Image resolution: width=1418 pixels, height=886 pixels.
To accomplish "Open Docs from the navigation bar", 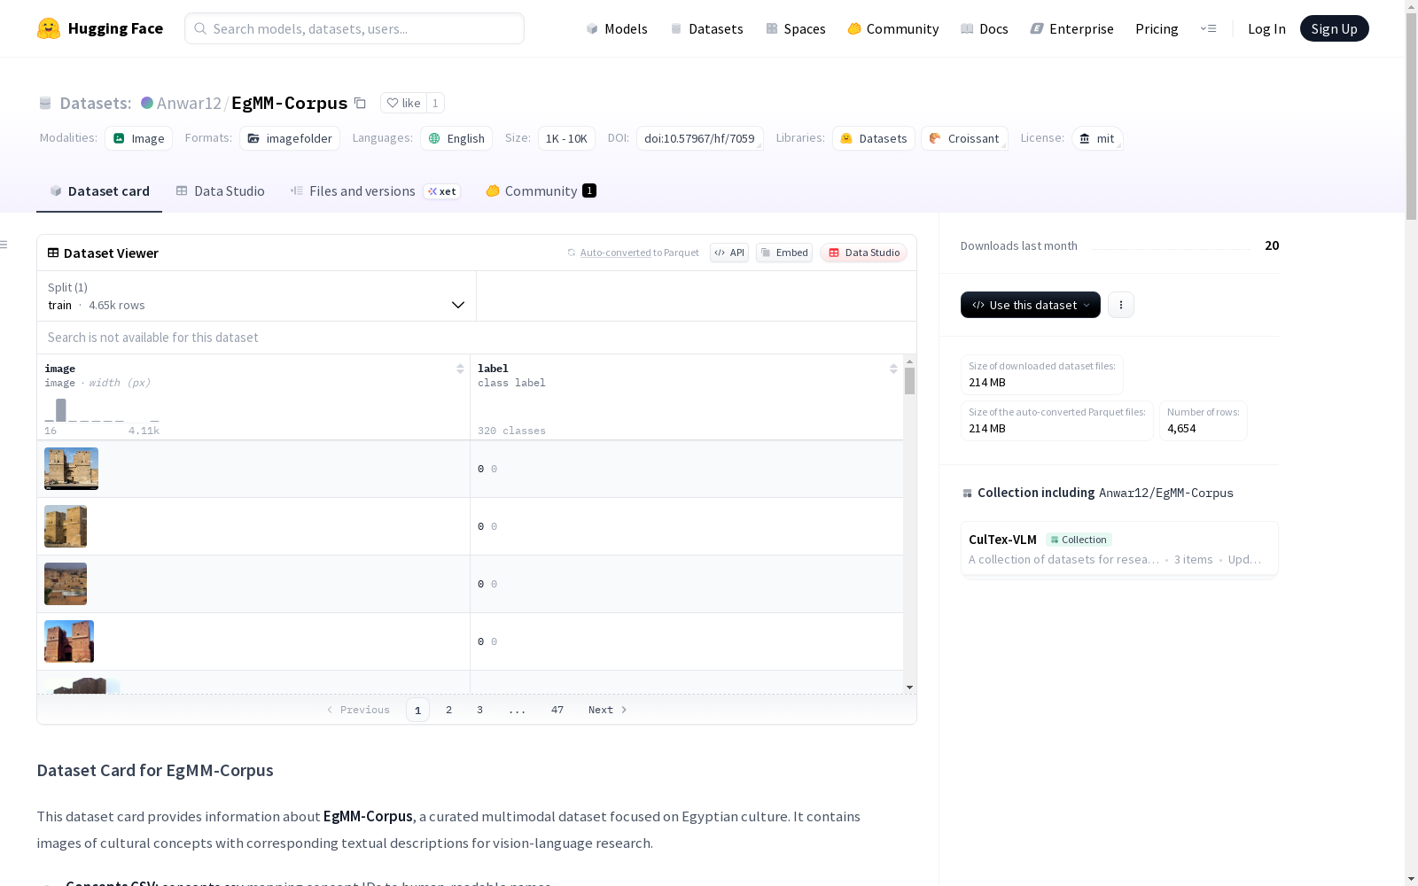I will click(985, 28).
